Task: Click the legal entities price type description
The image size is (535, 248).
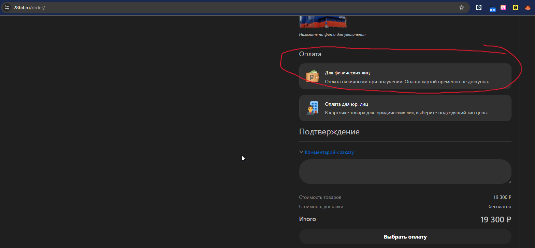Action: (x=407, y=113)
